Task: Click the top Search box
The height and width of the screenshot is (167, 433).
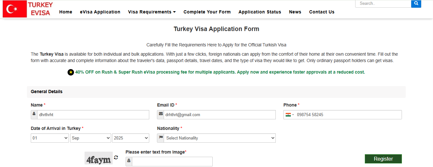Action: (x=383, y=4)
